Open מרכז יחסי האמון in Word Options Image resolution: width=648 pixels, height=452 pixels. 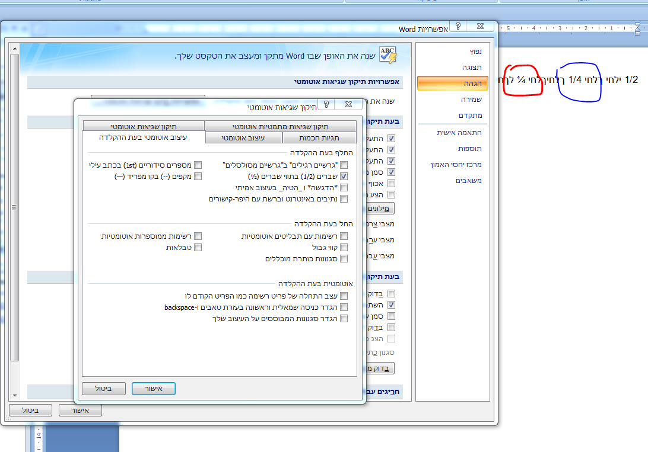[453, 165]
